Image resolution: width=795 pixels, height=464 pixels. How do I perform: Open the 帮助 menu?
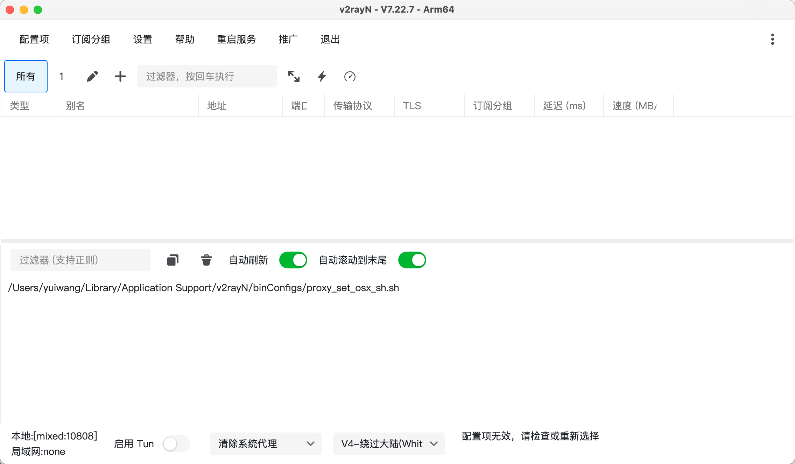pos(185,39)
